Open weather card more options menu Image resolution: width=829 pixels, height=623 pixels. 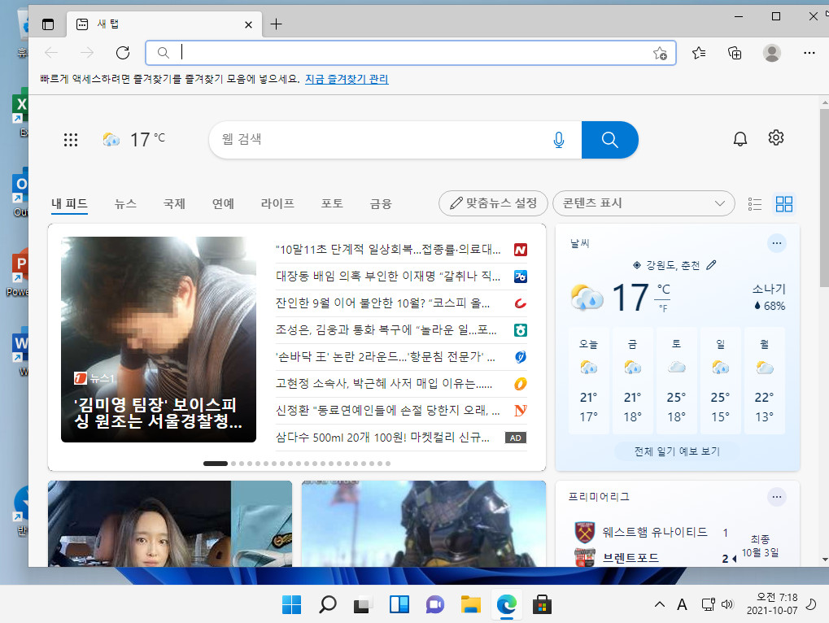pyautogui.click(x=777, y=243)
